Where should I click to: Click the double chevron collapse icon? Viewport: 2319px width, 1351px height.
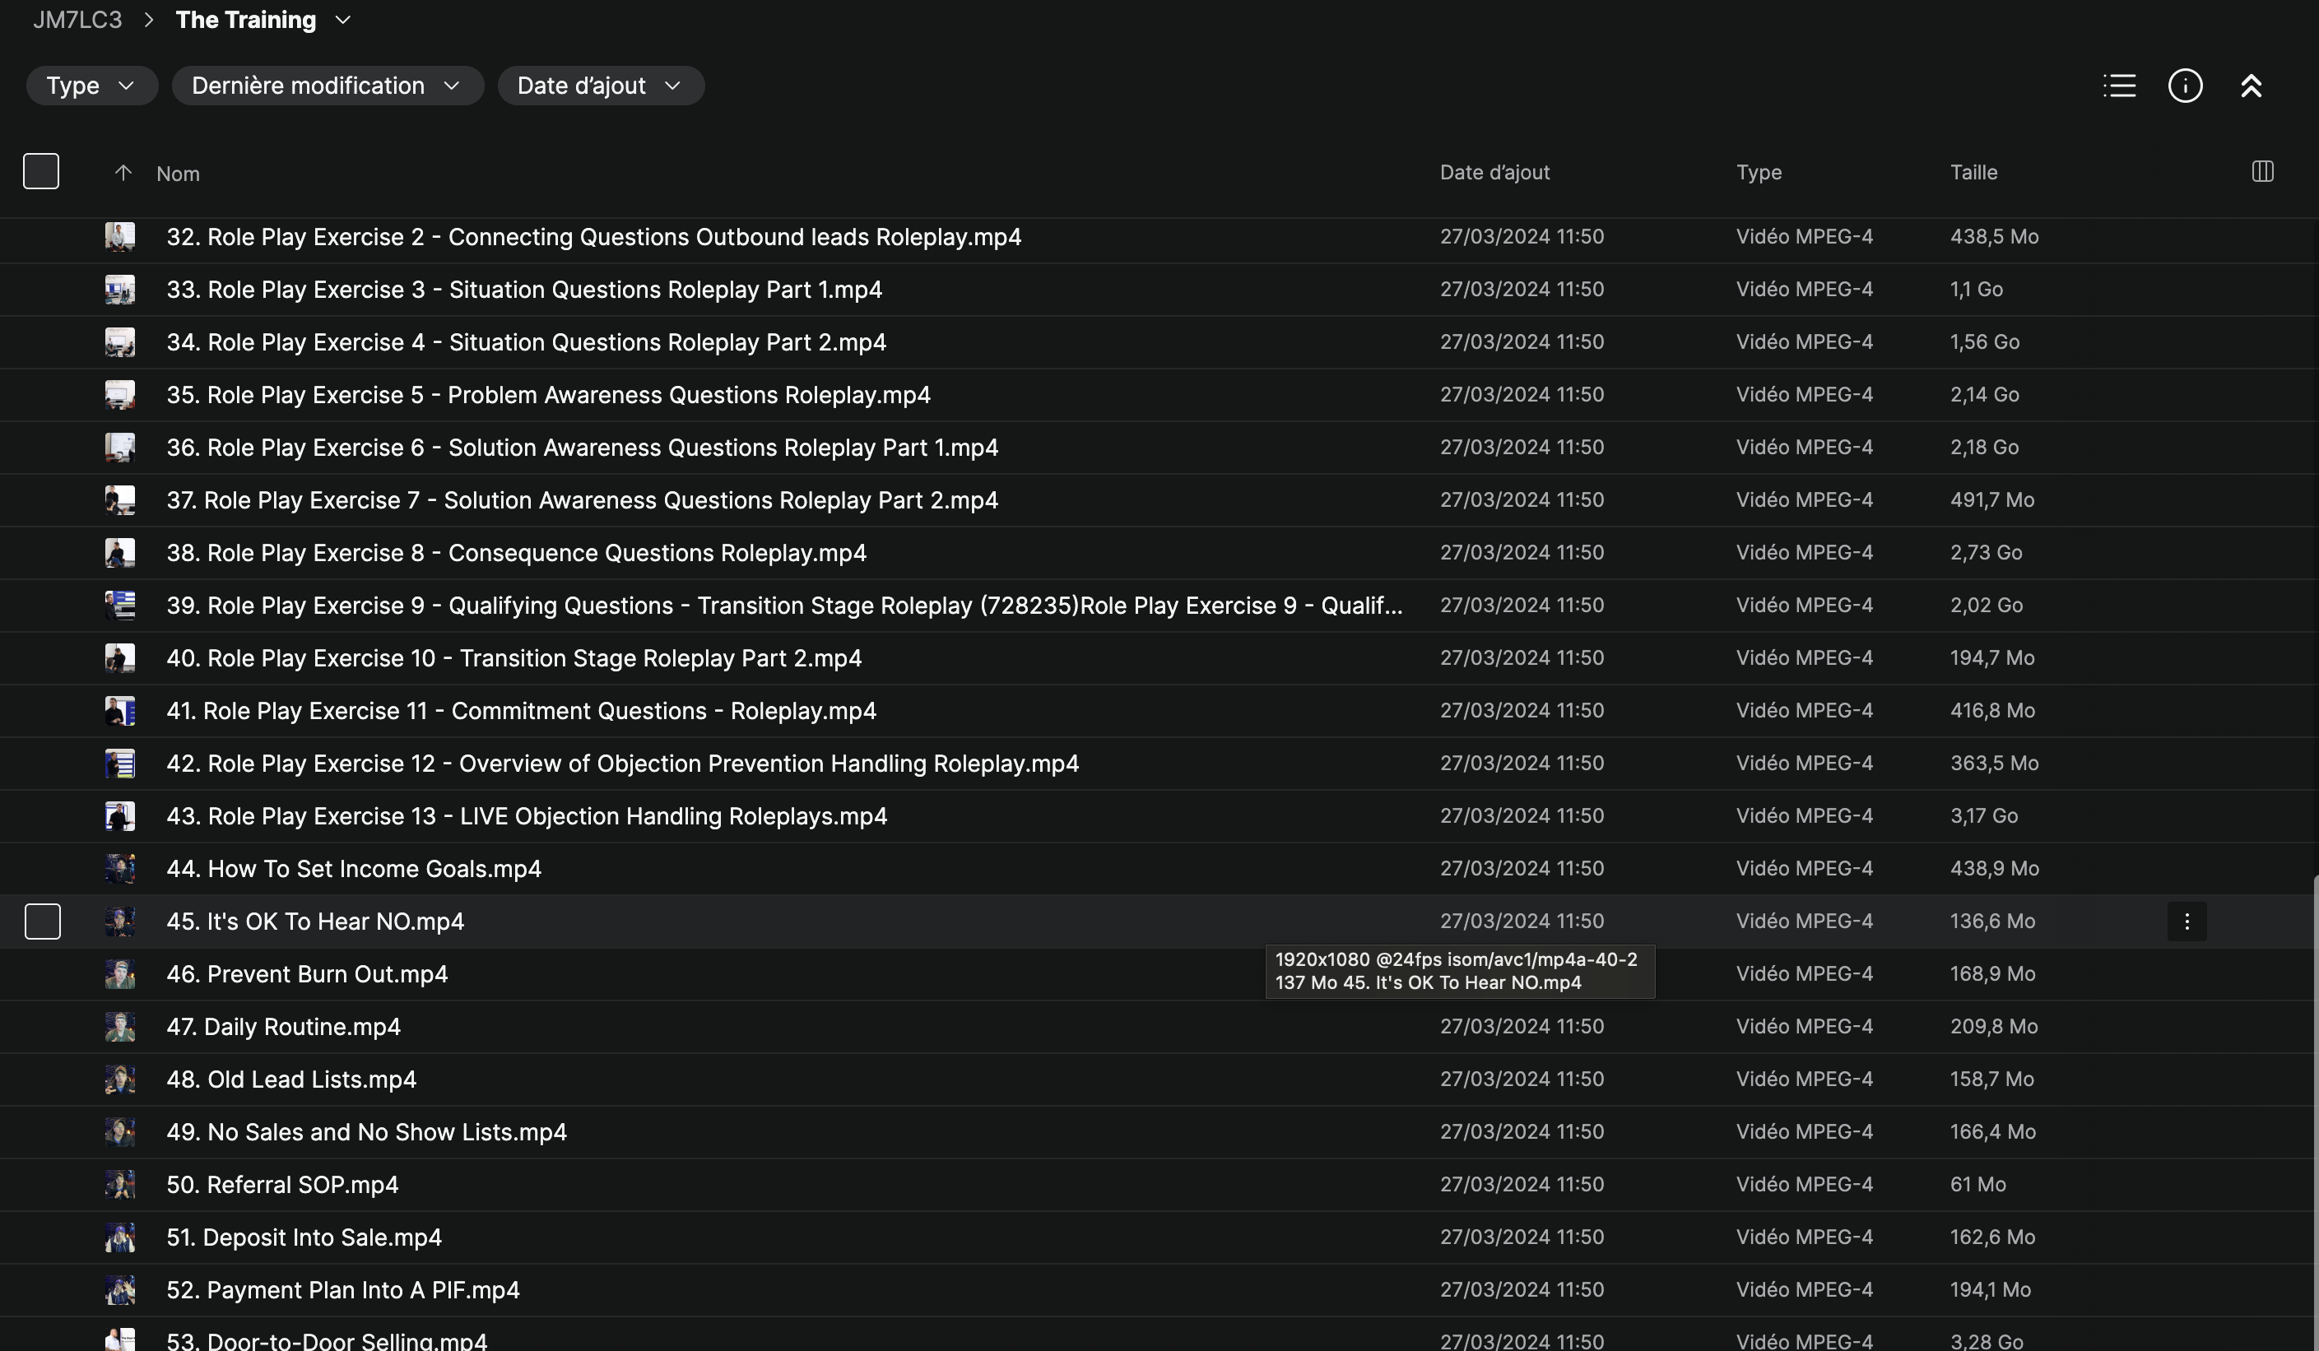coord(2251,86)
